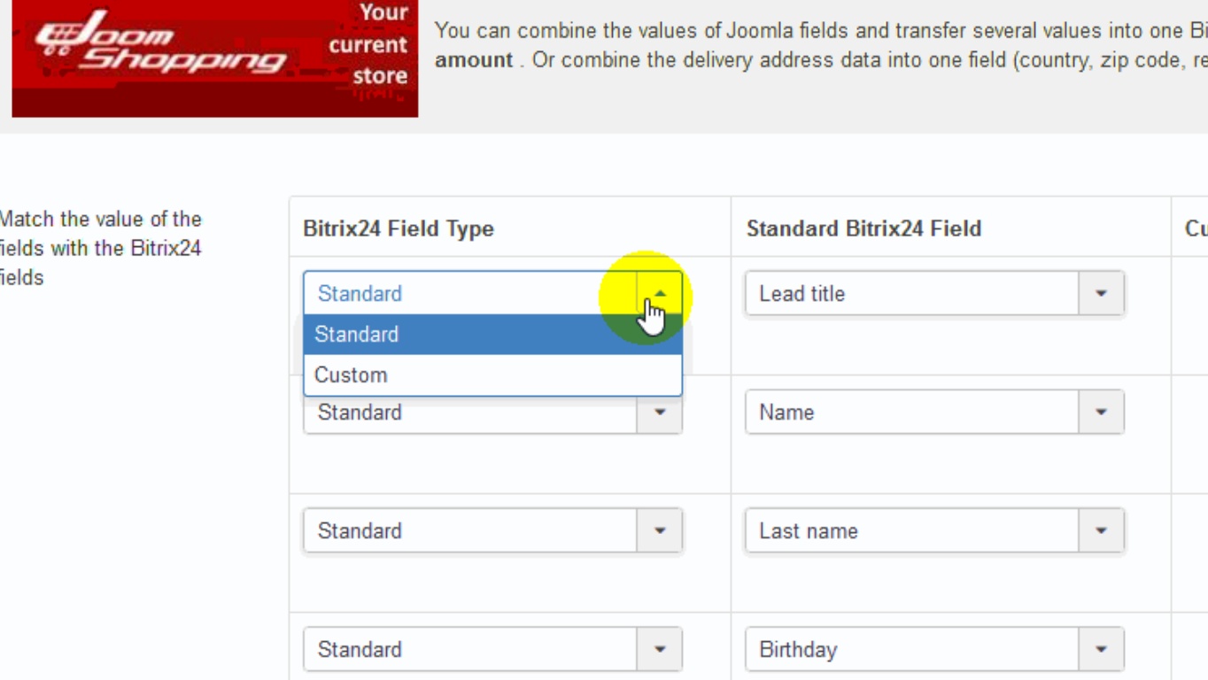
Task: Click fourth row Standard field type box
Action: [x=469, y=650]
